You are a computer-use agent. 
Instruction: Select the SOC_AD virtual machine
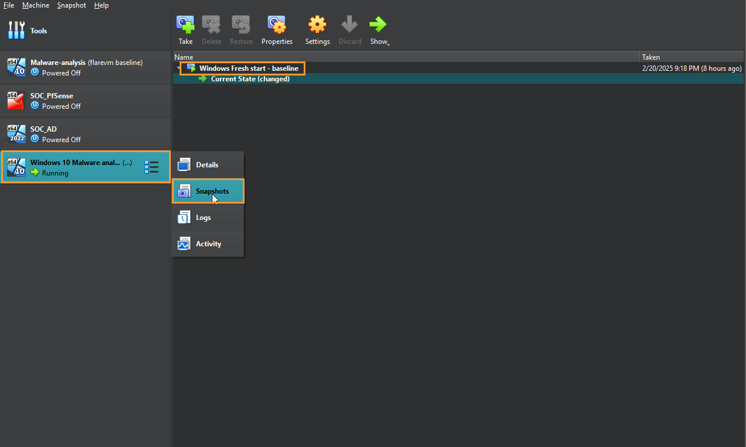[x=85, y=134]
